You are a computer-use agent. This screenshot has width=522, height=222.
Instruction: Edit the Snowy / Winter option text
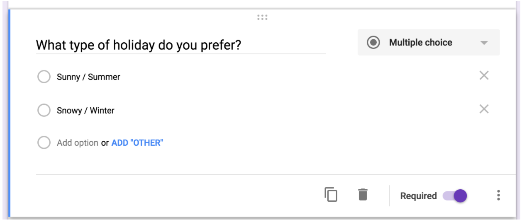click(x=85, y=111)
